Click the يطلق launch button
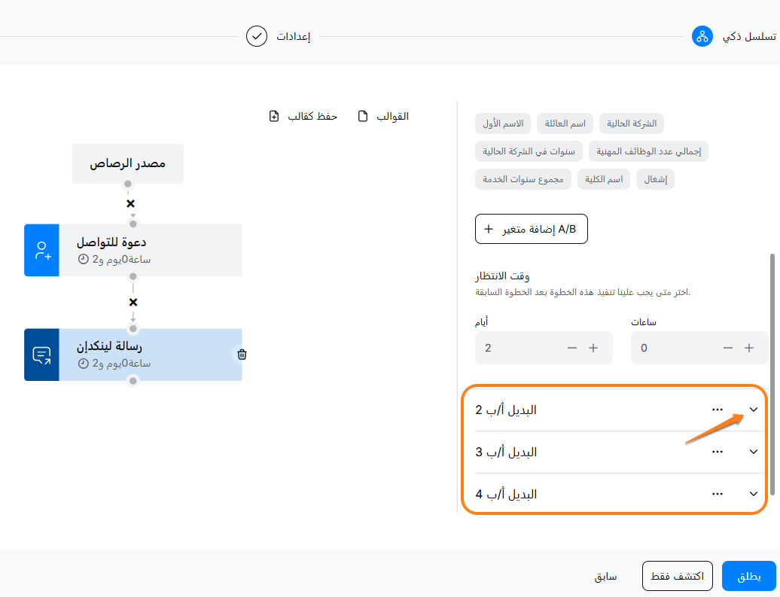780x597 pixels. click(x=748, y=577)
